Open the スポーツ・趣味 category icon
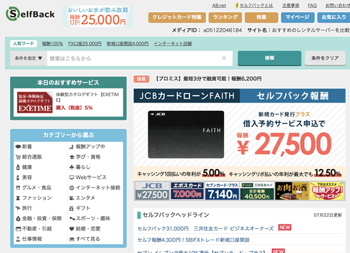This screenshot has width=350, height=253. click(72, 219)
